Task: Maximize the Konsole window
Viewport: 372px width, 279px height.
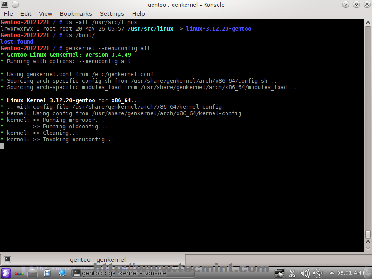Action: (356, 4)
